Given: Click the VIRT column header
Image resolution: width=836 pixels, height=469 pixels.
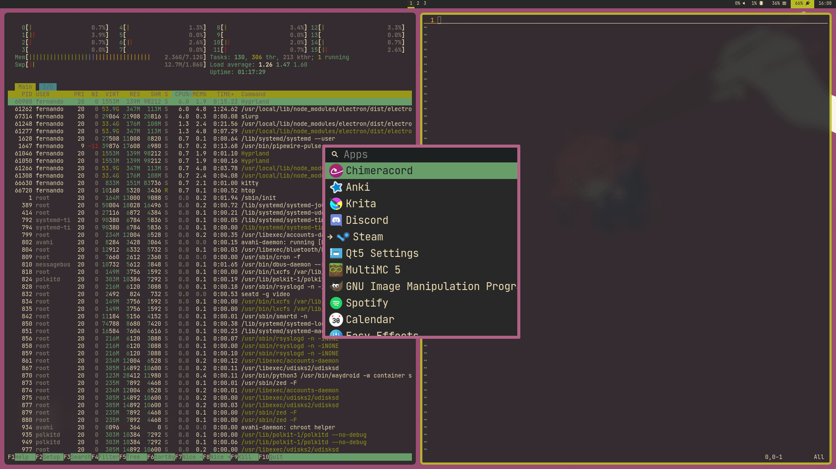Looking at the screenshot, I should tap(112, 94).
